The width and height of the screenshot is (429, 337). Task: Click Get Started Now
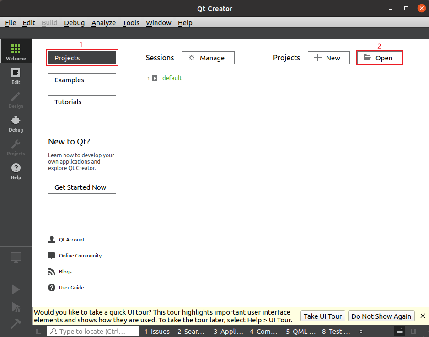pos(82,187)
